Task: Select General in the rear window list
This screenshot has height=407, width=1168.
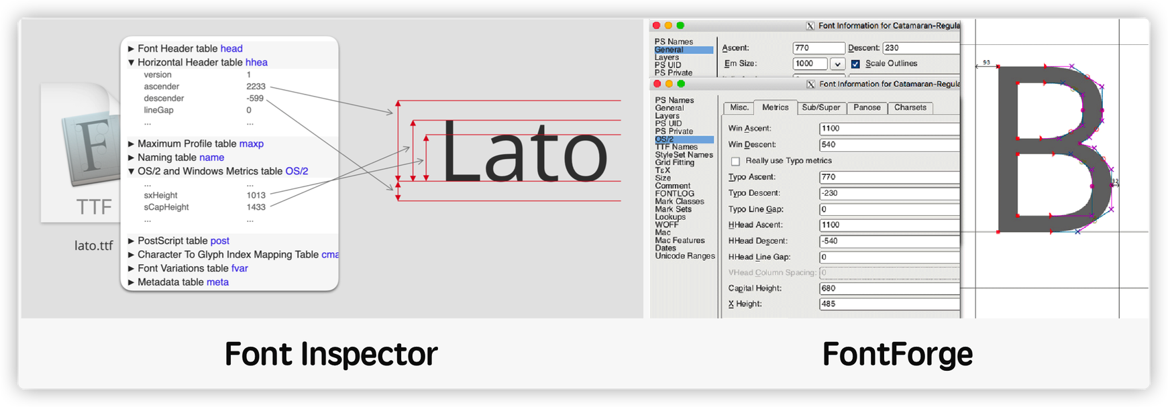Action: [x=684, y=50]
